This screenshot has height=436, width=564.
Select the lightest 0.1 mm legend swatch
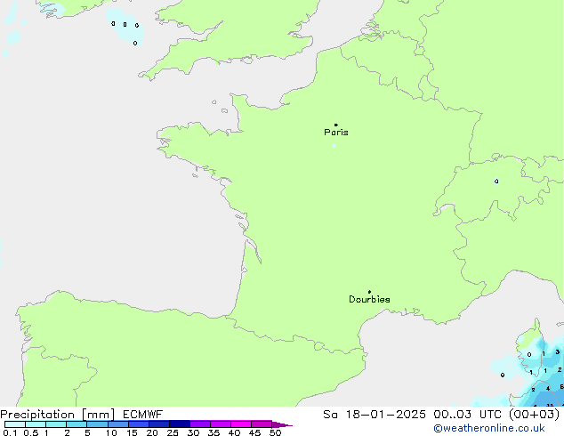[14, 424]
